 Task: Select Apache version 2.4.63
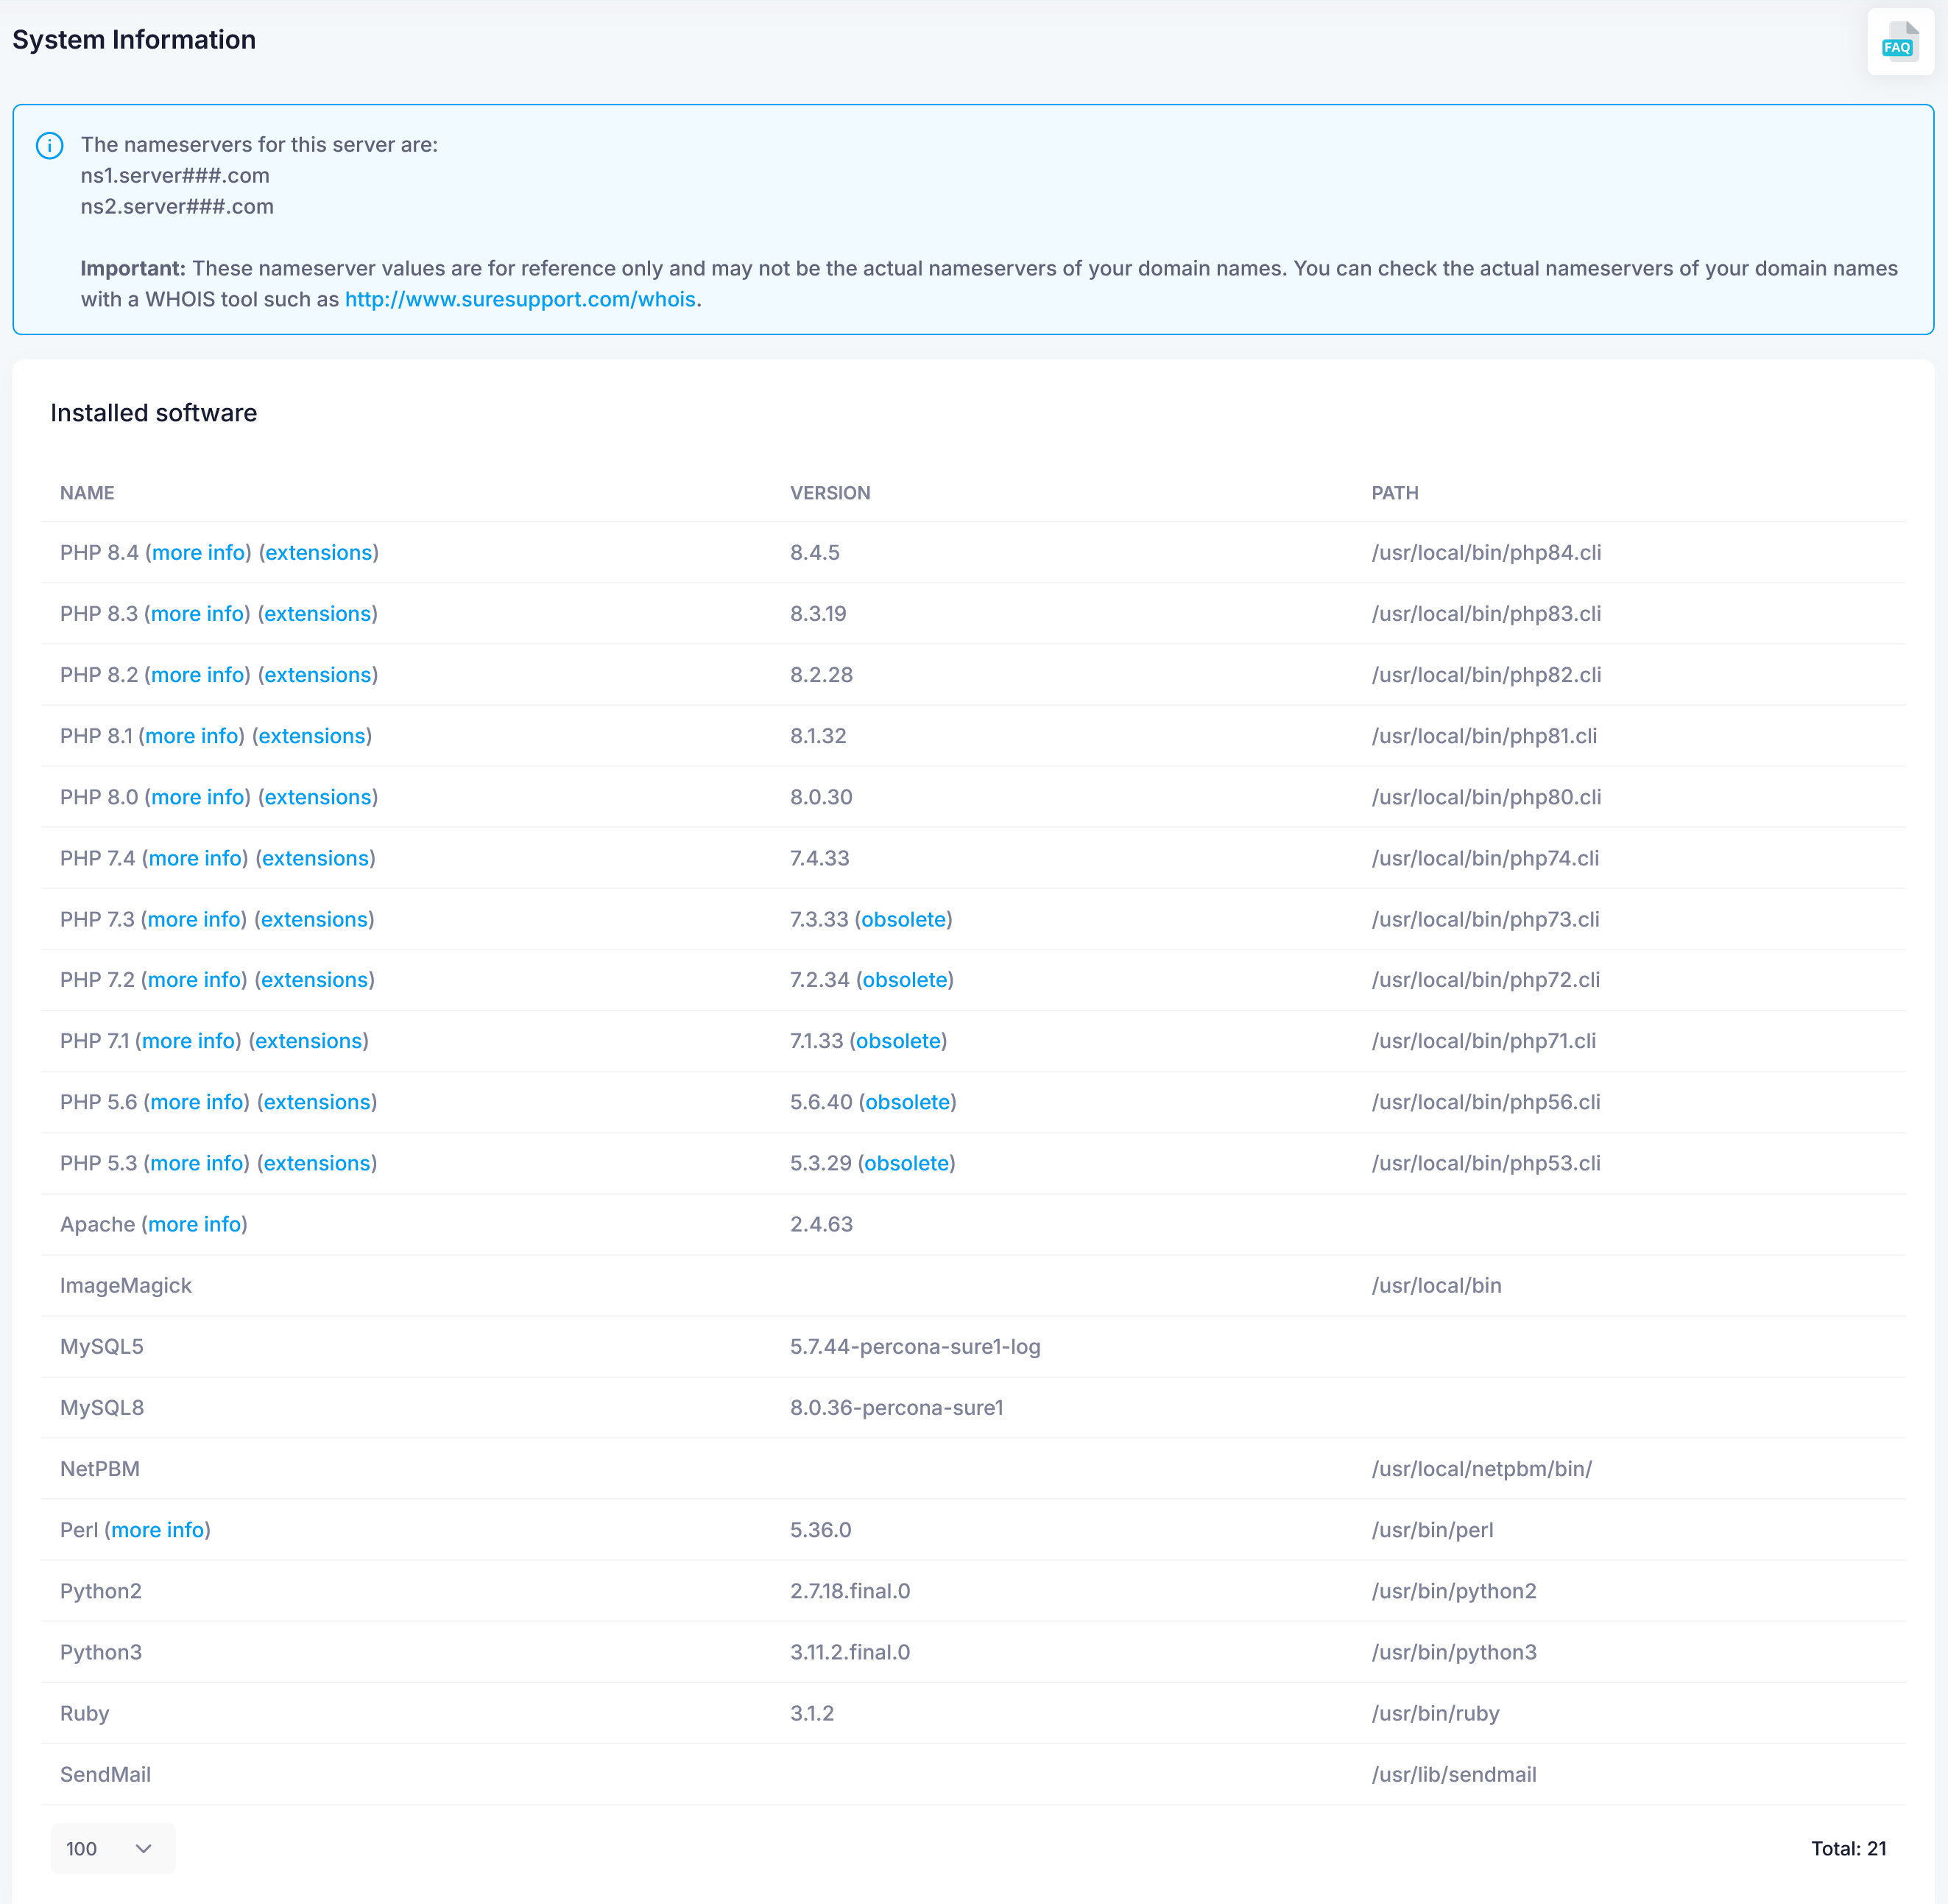point(821,1223)
